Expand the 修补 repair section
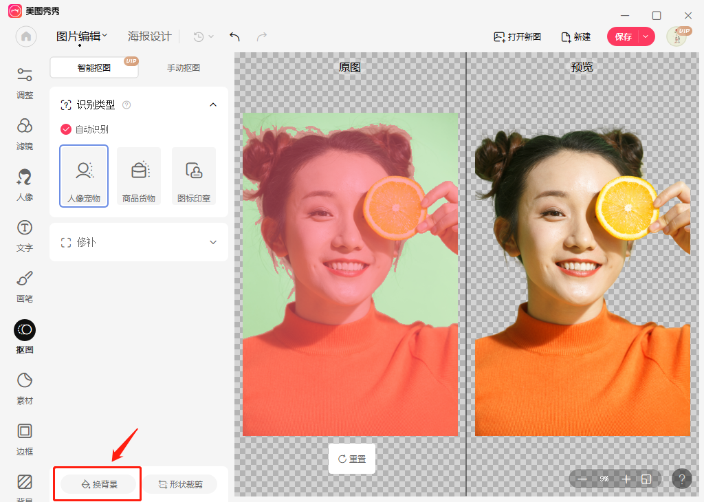The image size is (704, 502). [213, 242]
